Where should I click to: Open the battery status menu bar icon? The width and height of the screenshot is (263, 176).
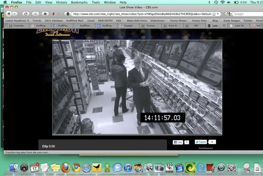(236, 2)
